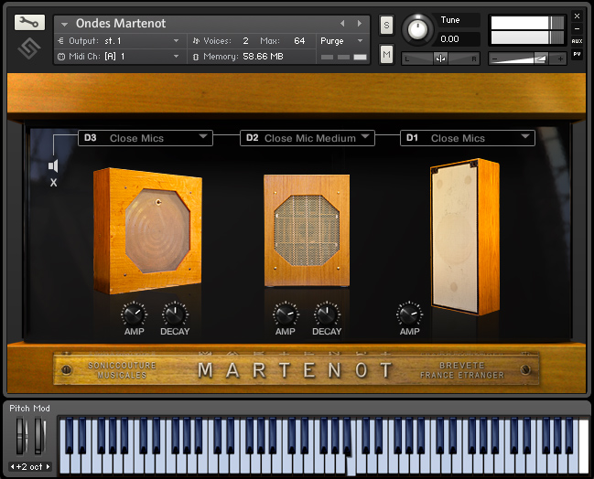Viewport: 594px width, 479px height.
Task: Decrease volume with the minus icon
Action: click(x=494, y=59)
